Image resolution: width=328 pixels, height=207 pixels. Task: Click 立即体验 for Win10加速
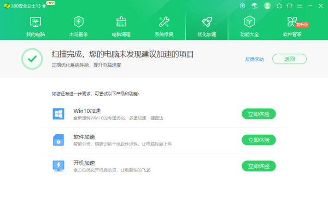point(259,114)
